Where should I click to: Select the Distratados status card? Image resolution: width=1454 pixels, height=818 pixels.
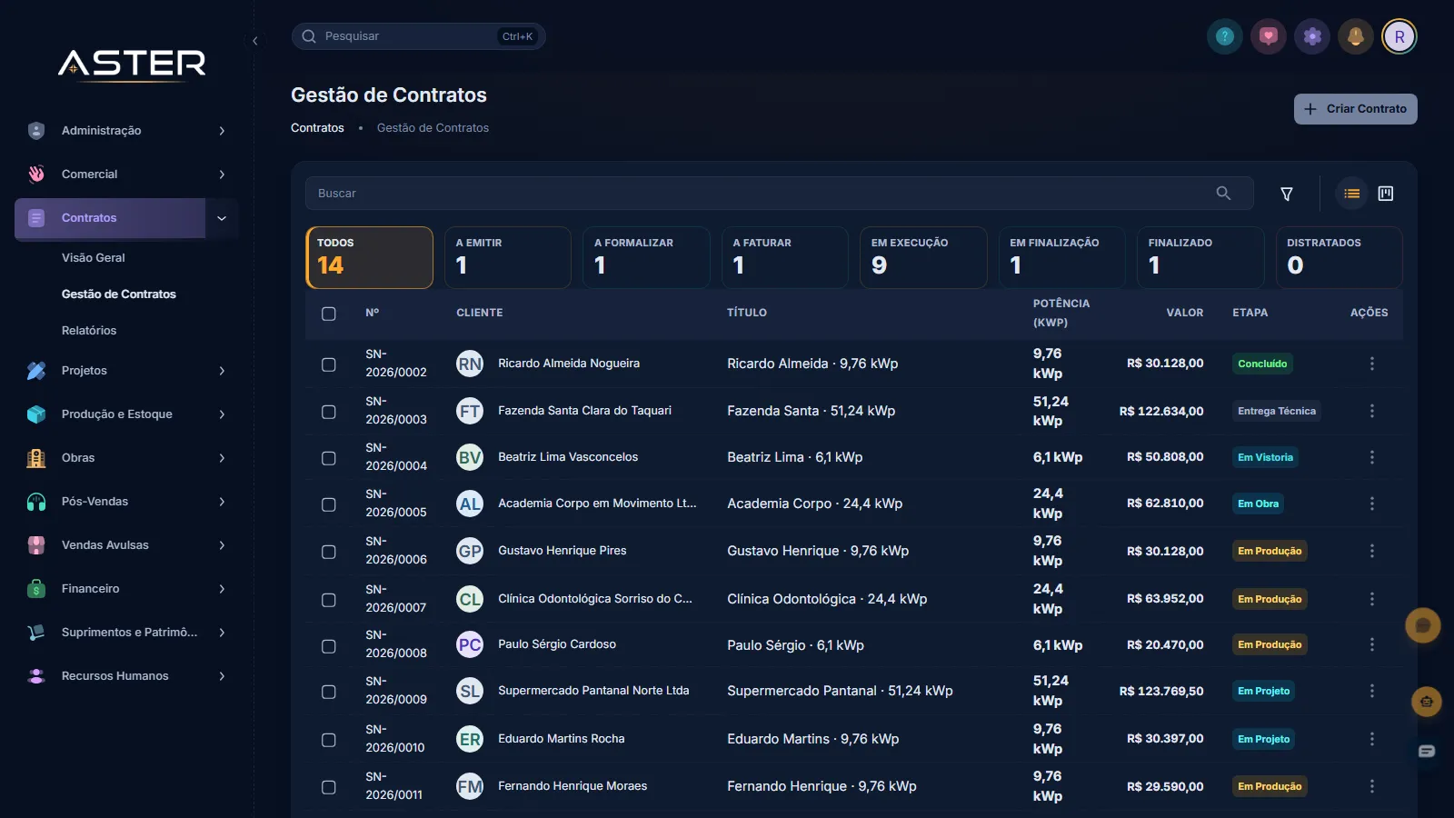click(x=1339, y=257)
